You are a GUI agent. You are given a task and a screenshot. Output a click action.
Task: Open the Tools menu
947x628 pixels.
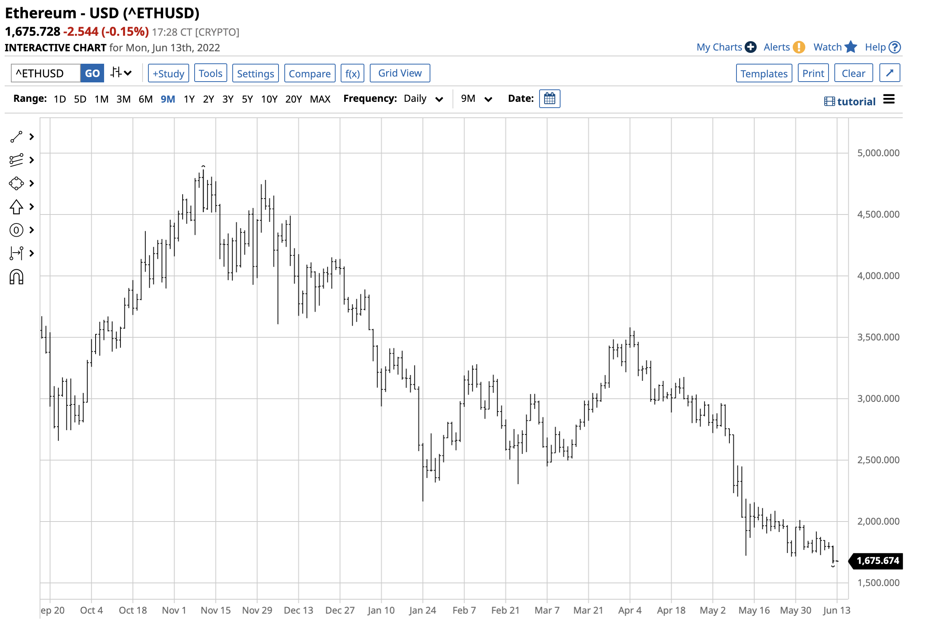pos(211,73)
